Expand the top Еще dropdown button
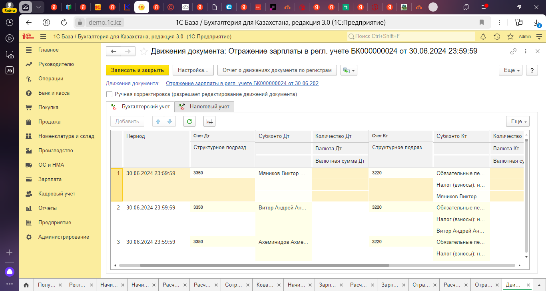 [511, 70]
